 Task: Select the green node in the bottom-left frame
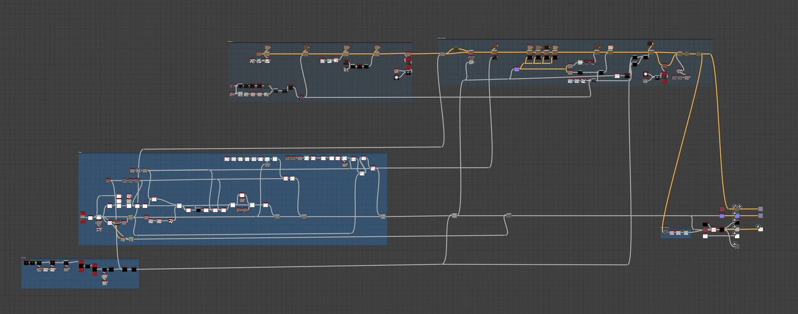(32, 263)
